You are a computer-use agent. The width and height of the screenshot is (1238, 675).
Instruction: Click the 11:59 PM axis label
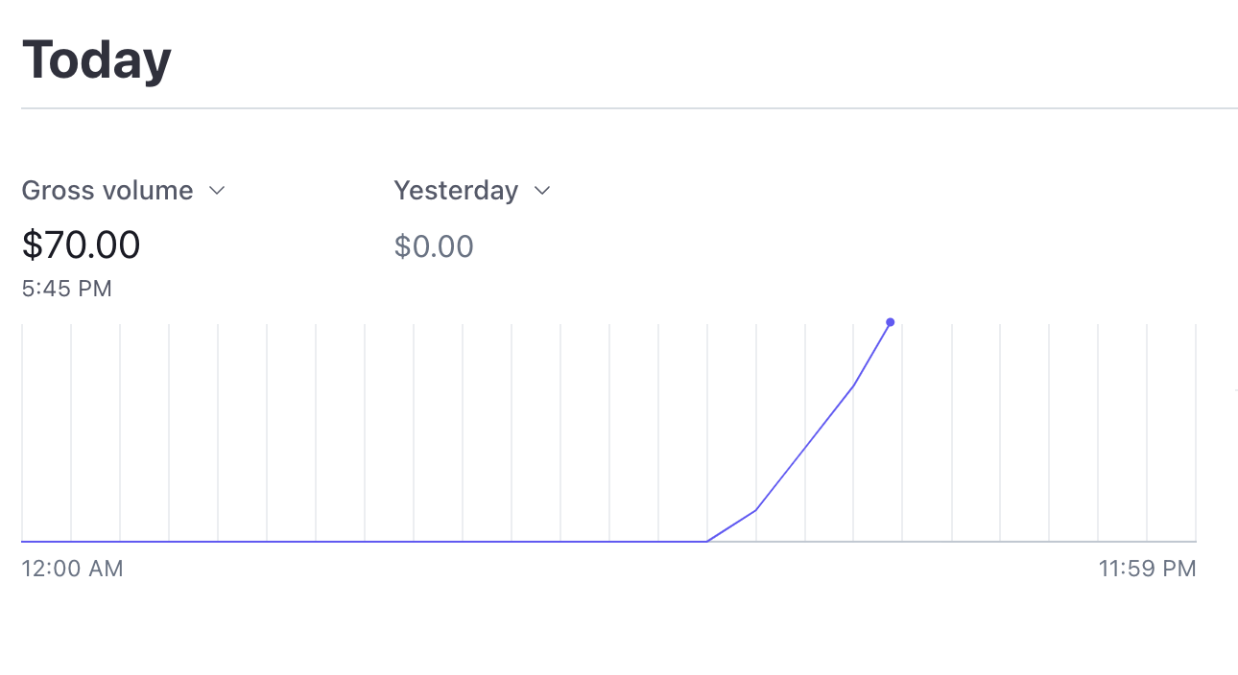(x=1148, y=569)
